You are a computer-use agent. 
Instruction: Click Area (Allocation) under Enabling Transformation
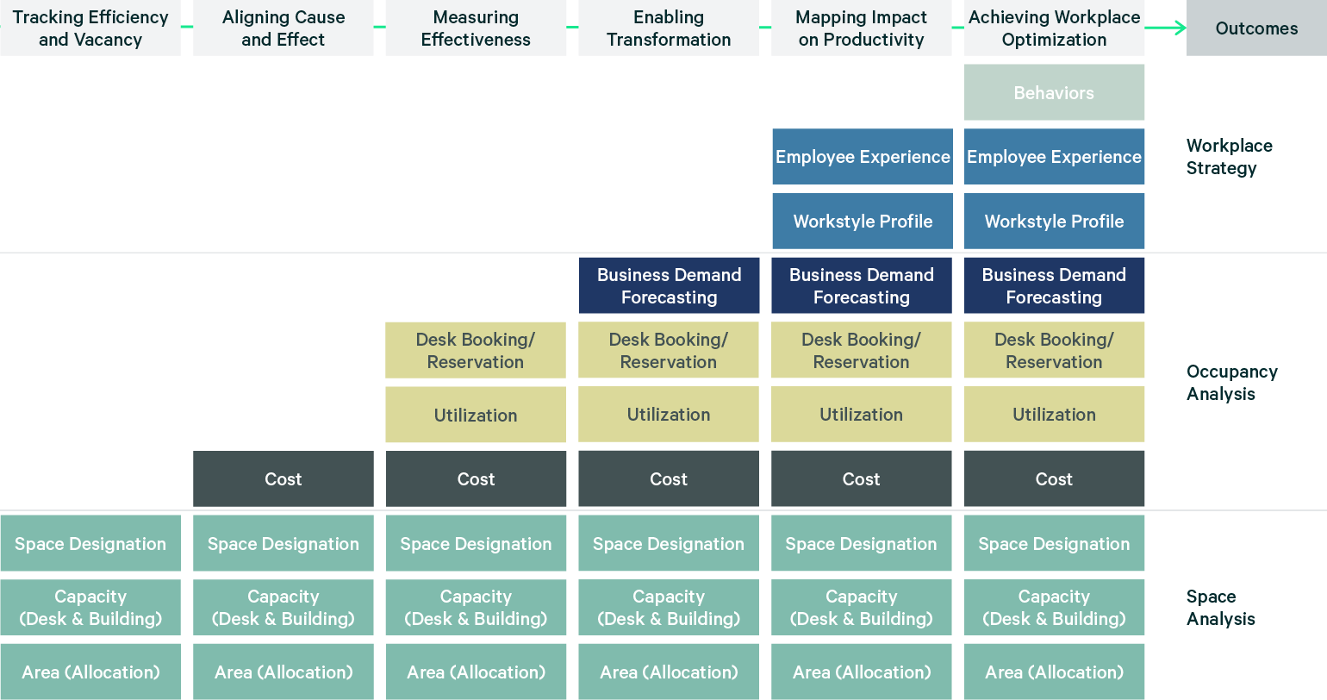[x=669, y=672]
